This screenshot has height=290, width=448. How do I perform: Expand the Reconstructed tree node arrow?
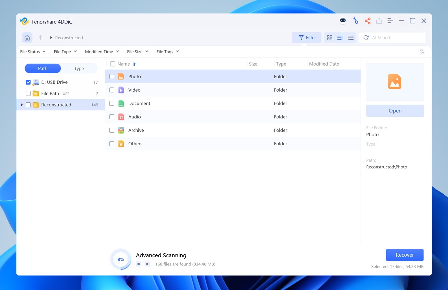(x=22, y=105)
